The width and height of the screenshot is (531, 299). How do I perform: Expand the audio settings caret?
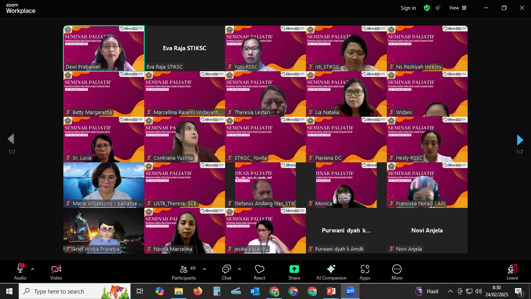click(33, 269)
